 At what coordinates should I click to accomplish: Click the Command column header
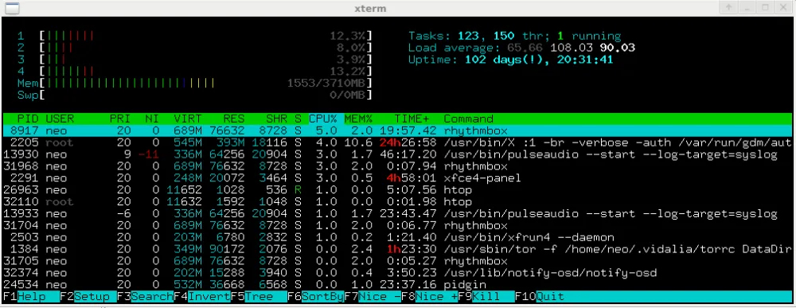(468, 119)
